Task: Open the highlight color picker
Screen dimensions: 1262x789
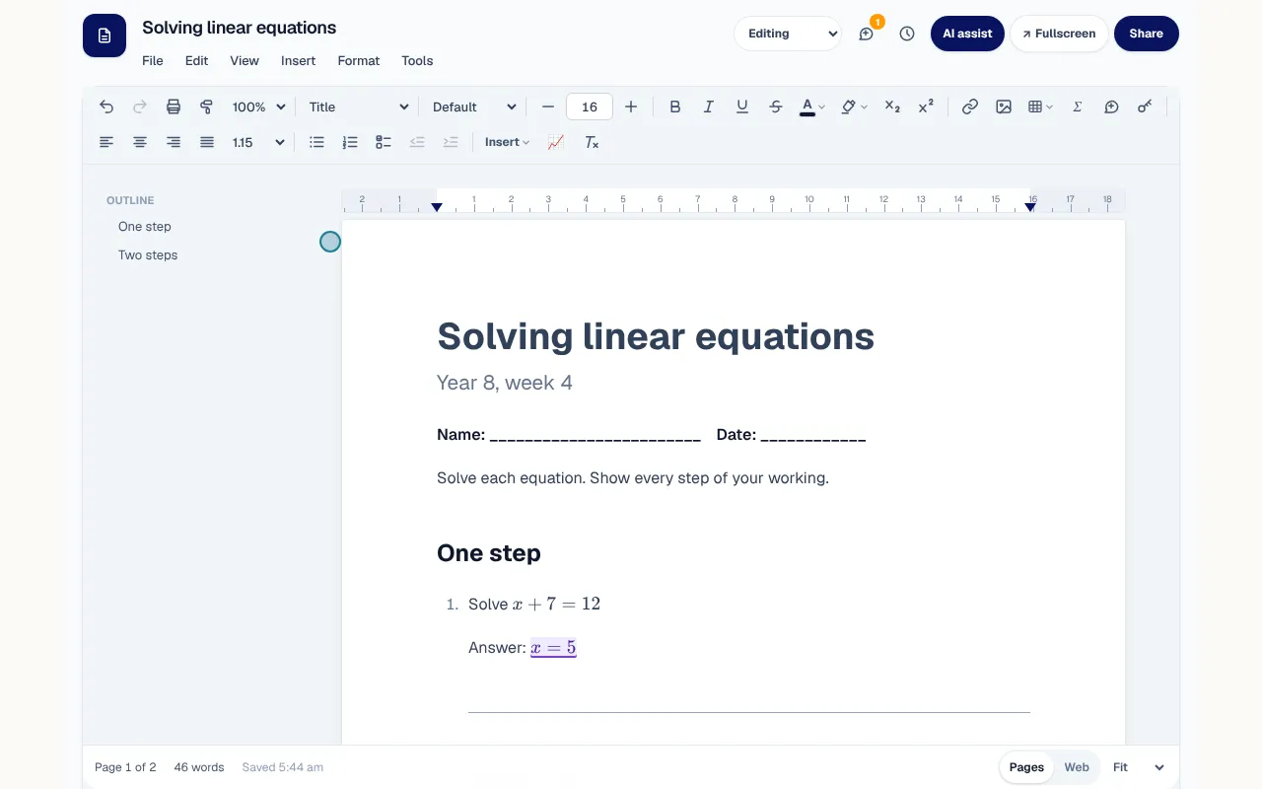Action: tap(854, 107)
